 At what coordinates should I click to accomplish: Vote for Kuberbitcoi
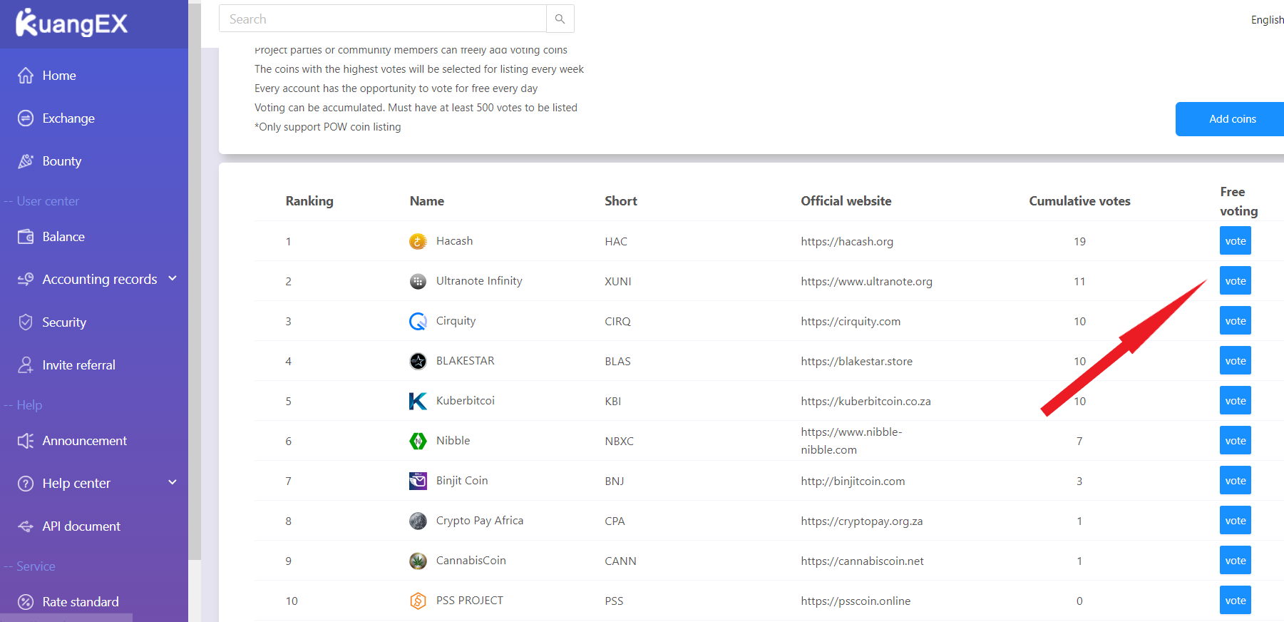pos(1236,401)
